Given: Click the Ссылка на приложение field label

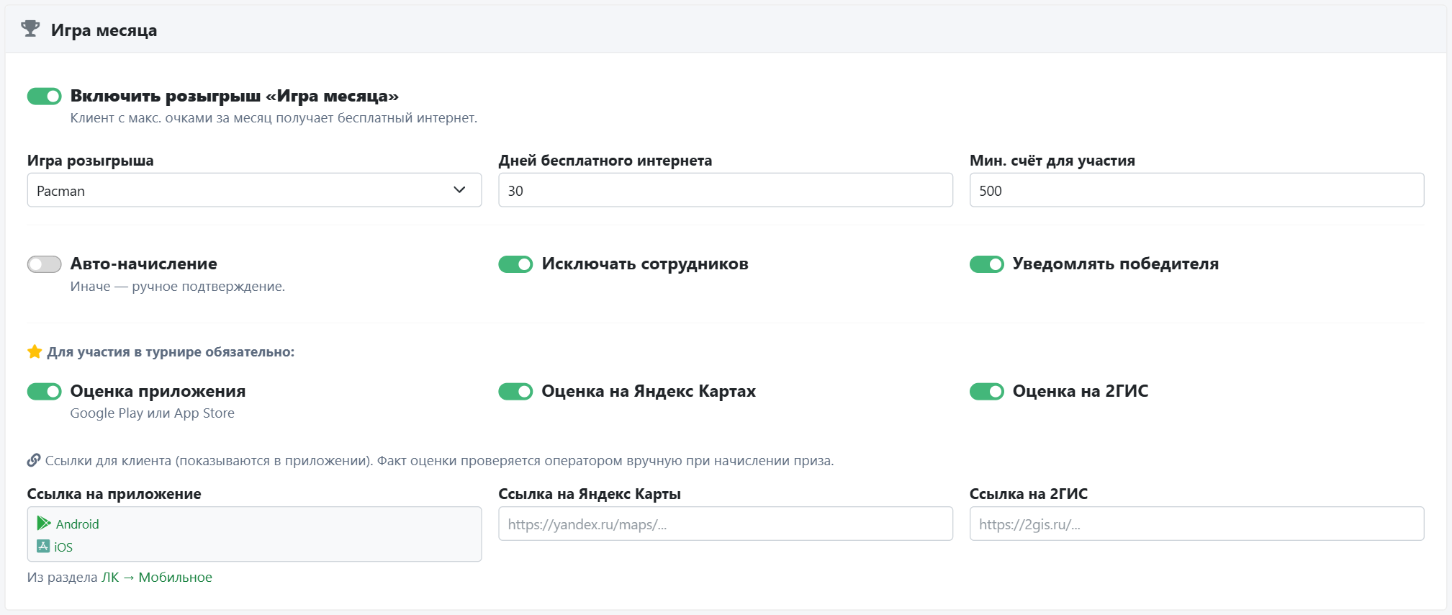Looking at the screenshot, I should point(114,494).
